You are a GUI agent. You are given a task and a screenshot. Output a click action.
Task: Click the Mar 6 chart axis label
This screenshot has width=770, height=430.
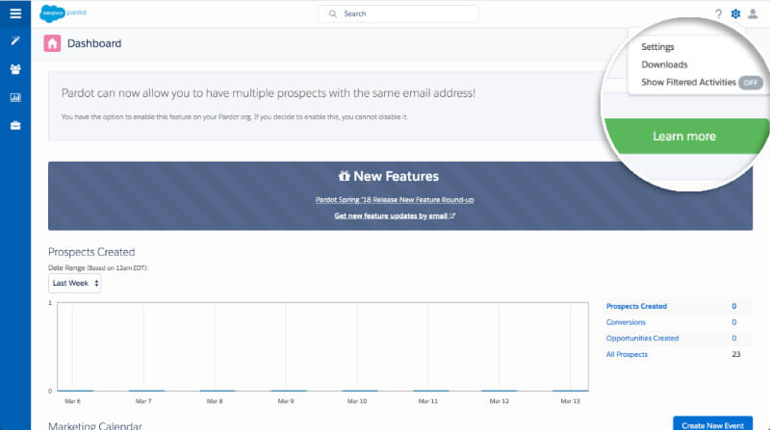pos(72,401)
